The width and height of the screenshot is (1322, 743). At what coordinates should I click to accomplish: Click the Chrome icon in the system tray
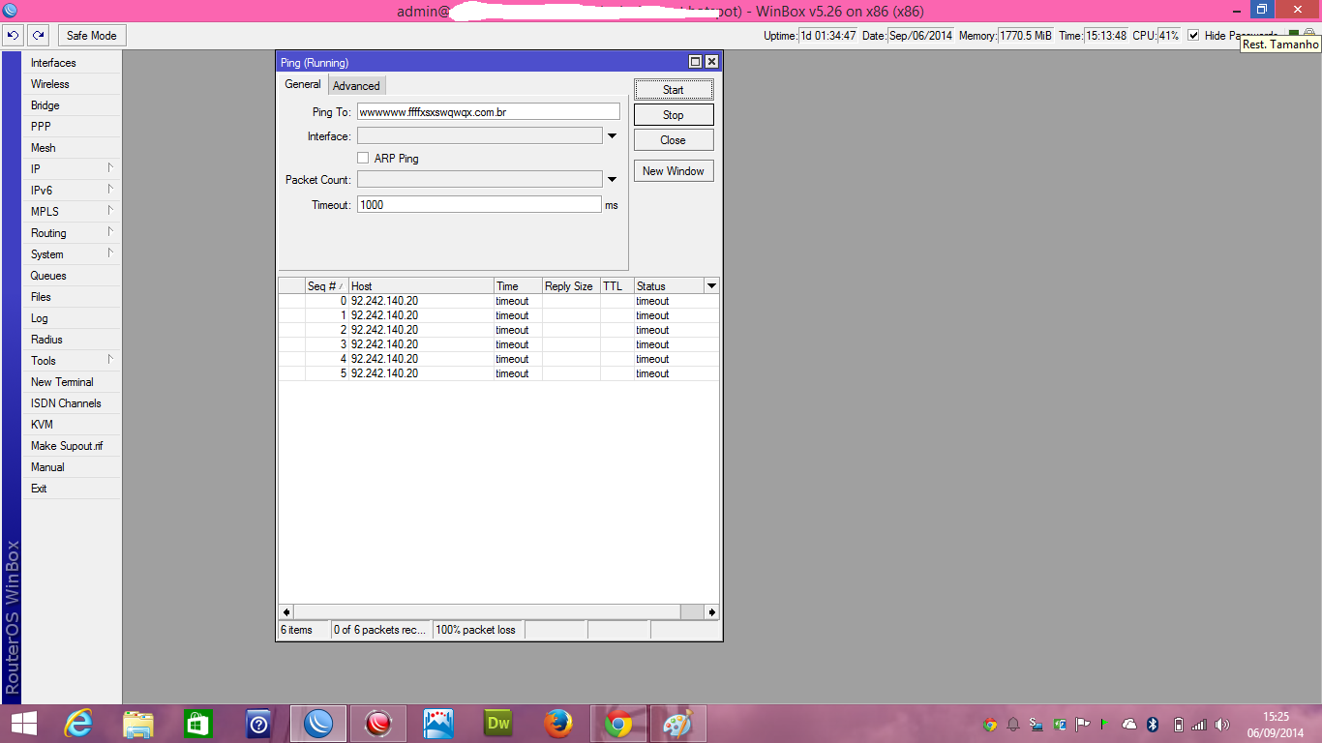coord(990,725)
